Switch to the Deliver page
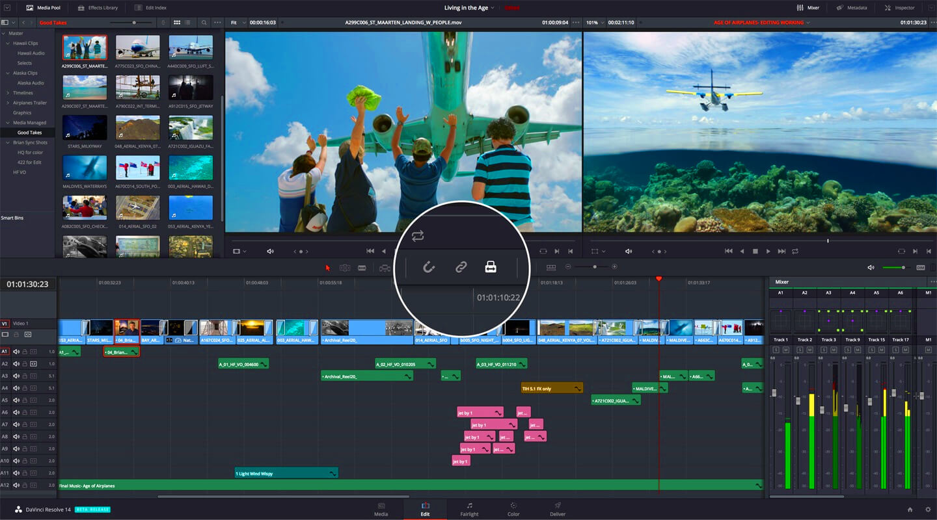This screenshot has width=937, height=520. click(x=558, y=509)
